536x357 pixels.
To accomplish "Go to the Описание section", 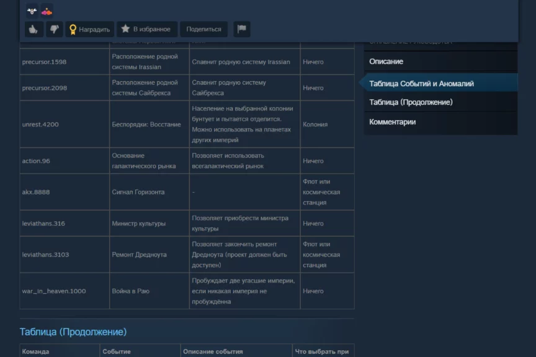I will click(386, 61).
